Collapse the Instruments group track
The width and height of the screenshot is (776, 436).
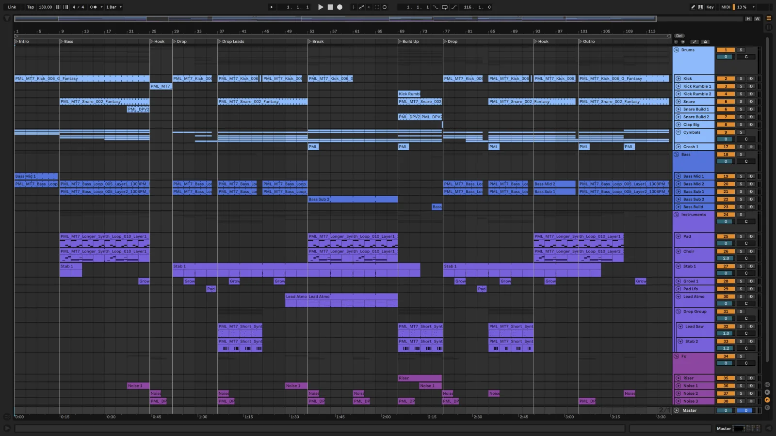(x=677, y=215)
